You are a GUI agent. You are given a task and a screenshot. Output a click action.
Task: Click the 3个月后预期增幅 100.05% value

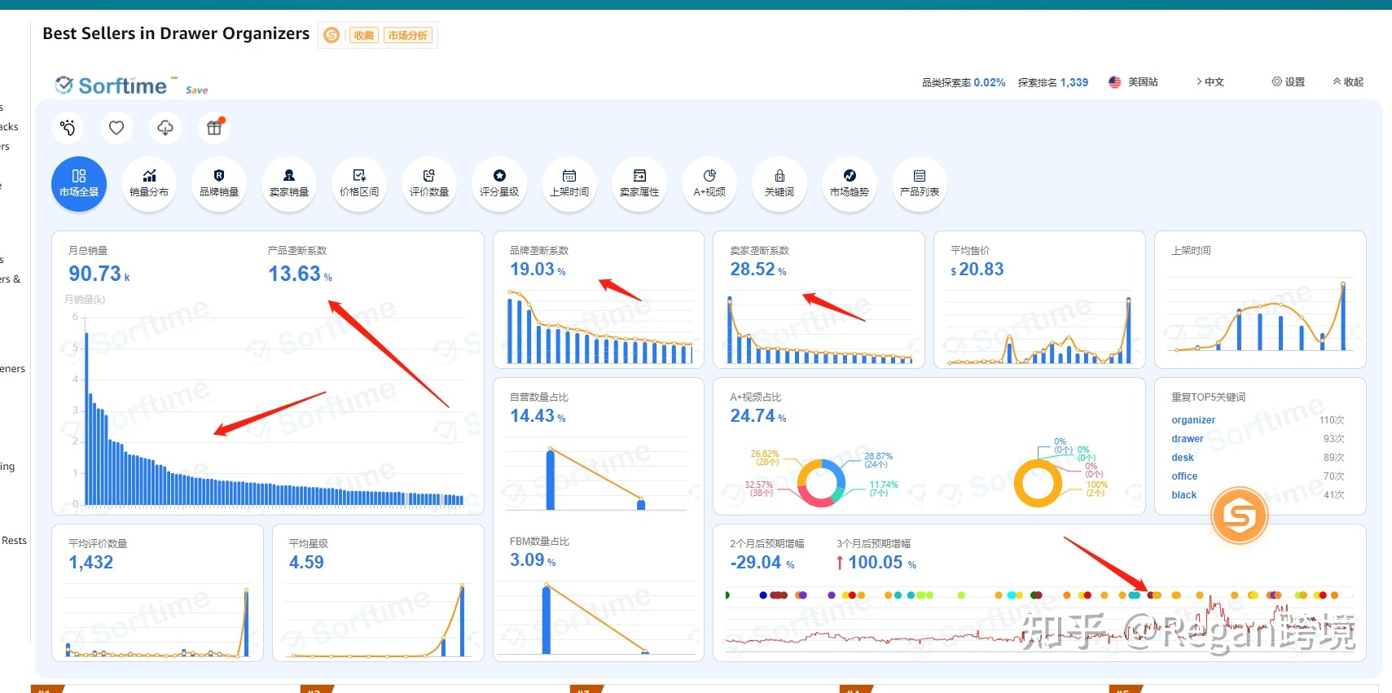[x=876, y=563]
